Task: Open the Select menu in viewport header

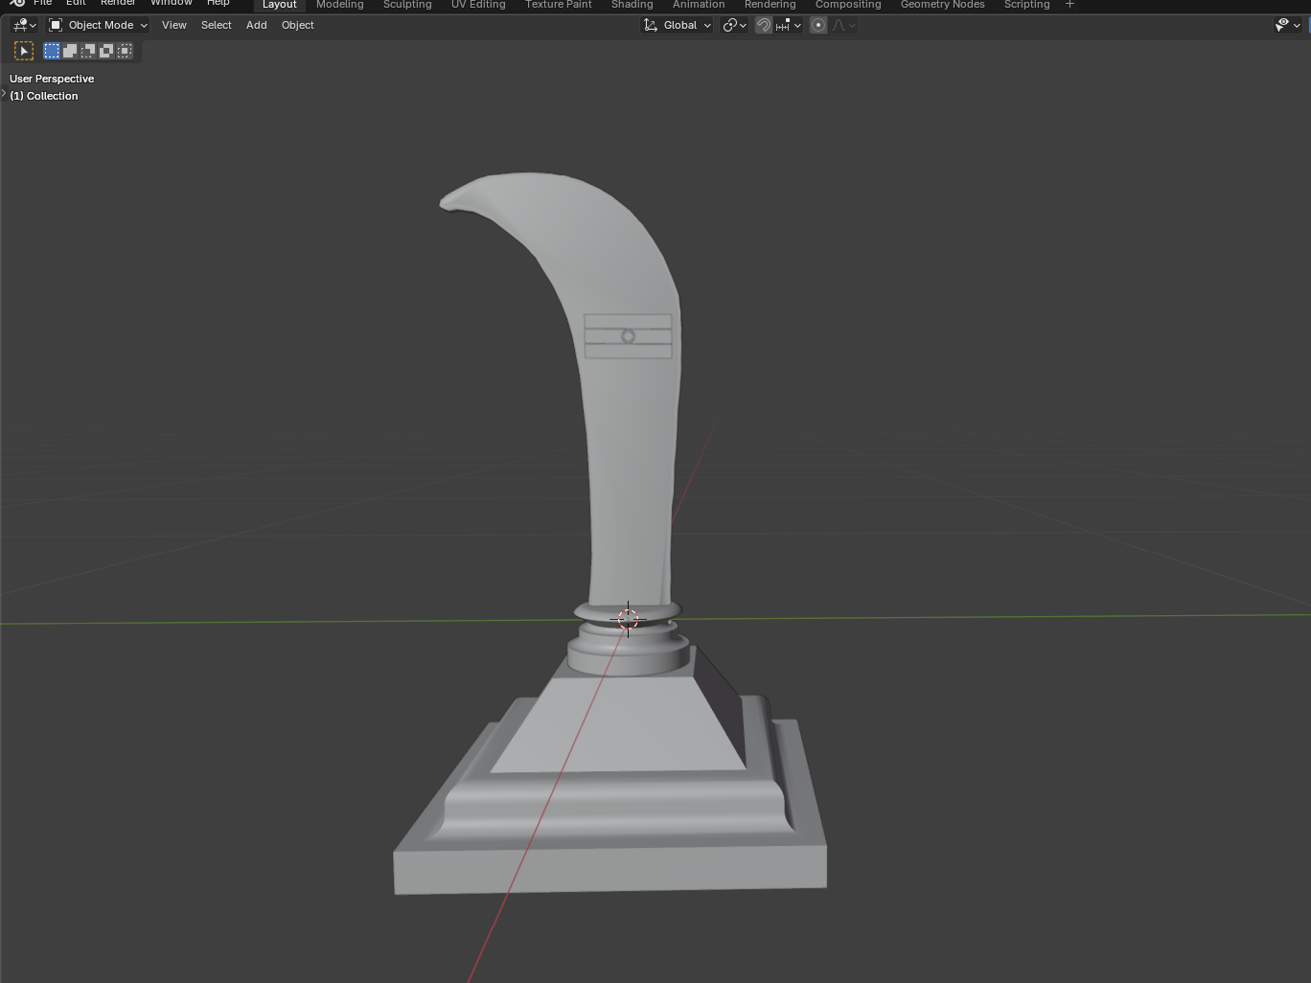Action: click(x=217, y=25)
